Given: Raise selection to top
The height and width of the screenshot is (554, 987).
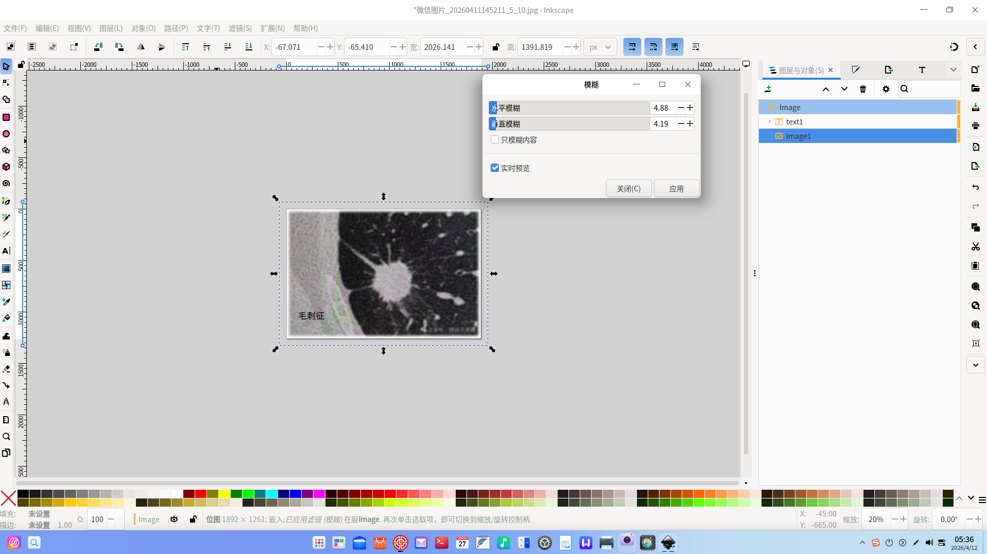Looking at the screenshot, I should (185, 47).
